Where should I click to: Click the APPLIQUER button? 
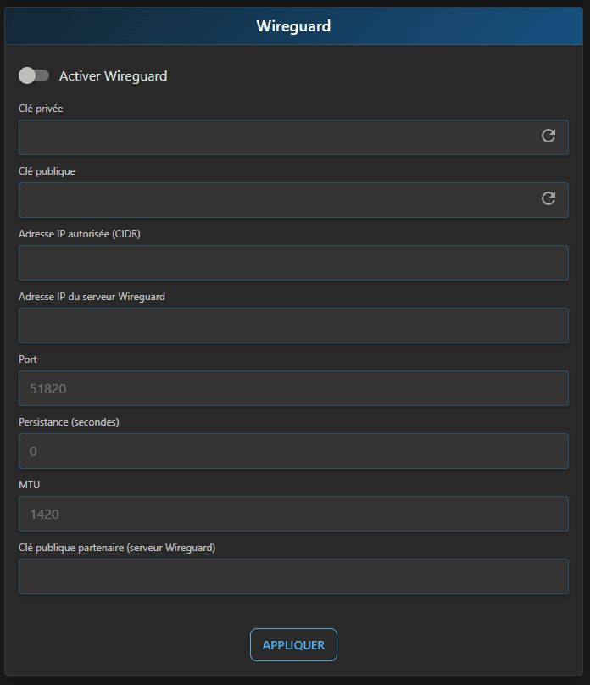(293, 645)
